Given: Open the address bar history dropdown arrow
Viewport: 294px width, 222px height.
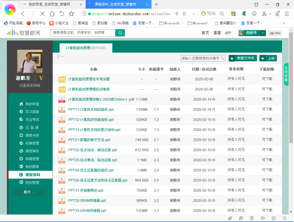Looking at the screenshot, I should click(194, 14).
